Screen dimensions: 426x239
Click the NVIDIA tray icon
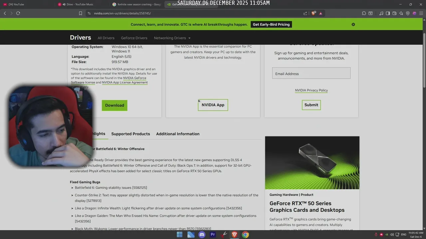tap(386, 235)
